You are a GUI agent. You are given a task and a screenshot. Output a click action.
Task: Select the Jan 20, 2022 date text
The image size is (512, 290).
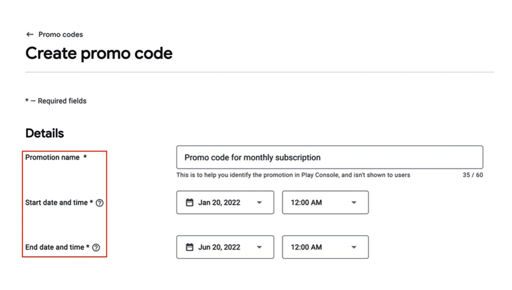tap(219, 203)
